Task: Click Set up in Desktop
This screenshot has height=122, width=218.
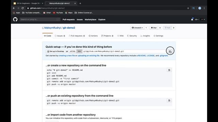Action: pyautogui.click(x=55, y=51)
